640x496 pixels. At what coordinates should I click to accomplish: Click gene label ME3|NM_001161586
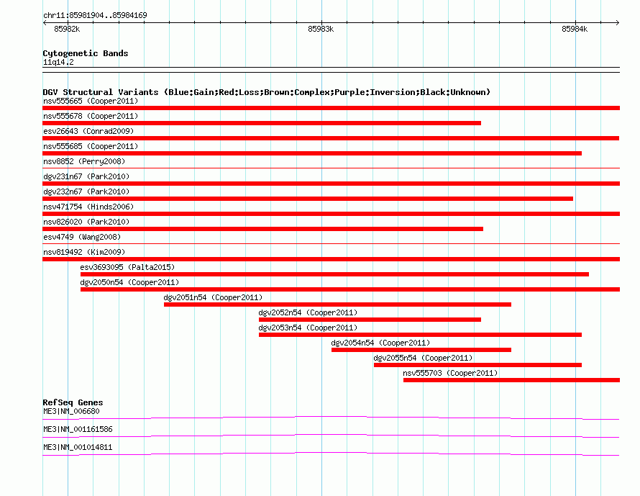coord(78,429)
